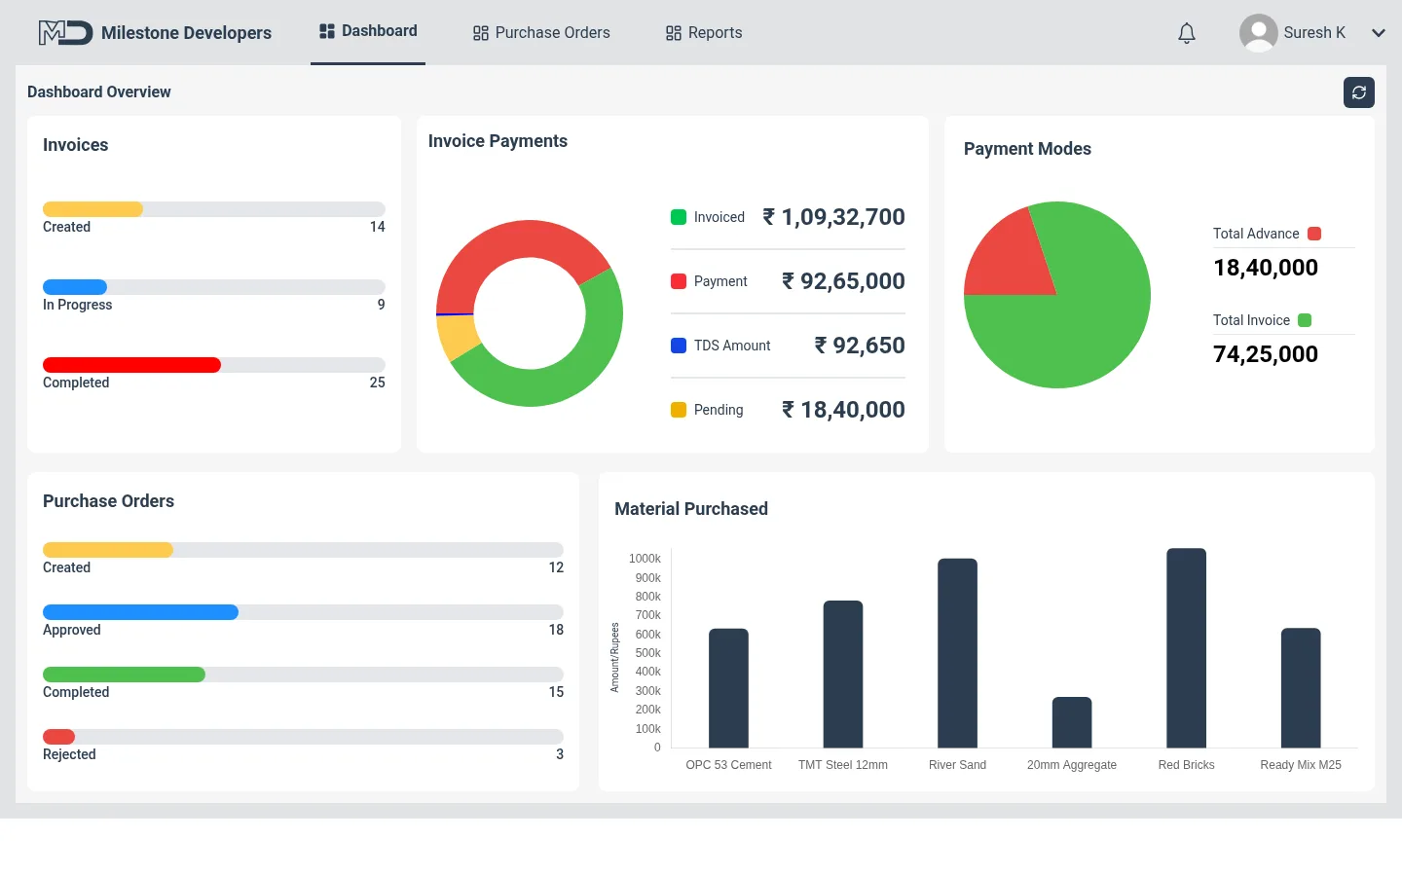Click Suresh K's profile avatar

click(x=1259, y=33)
